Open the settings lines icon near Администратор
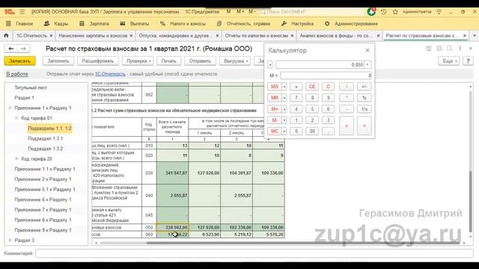479x269 pixels. click(439, 12)
